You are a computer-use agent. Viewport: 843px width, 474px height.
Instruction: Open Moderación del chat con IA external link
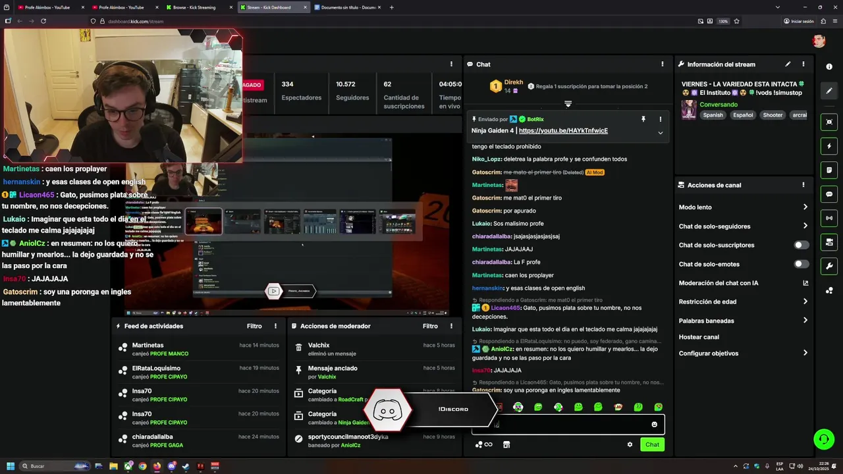click(x=805, y=283)
